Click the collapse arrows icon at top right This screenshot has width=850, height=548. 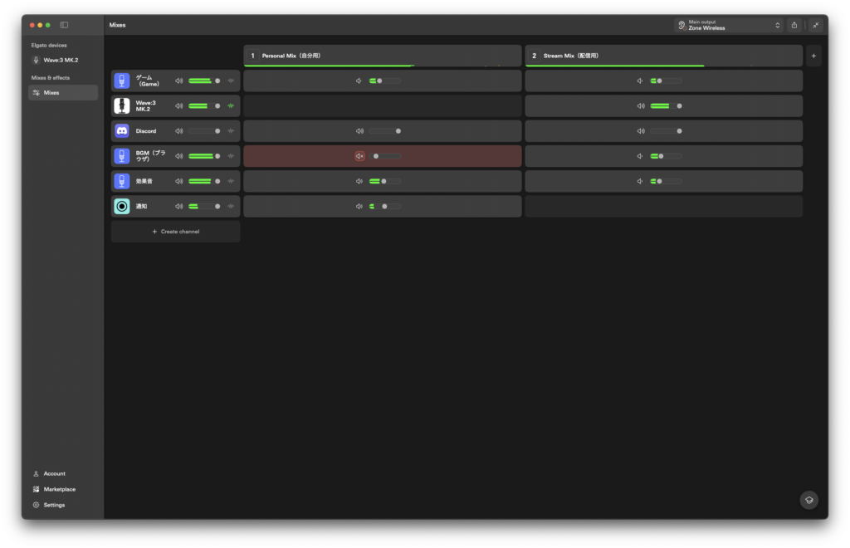coord(815,26)
